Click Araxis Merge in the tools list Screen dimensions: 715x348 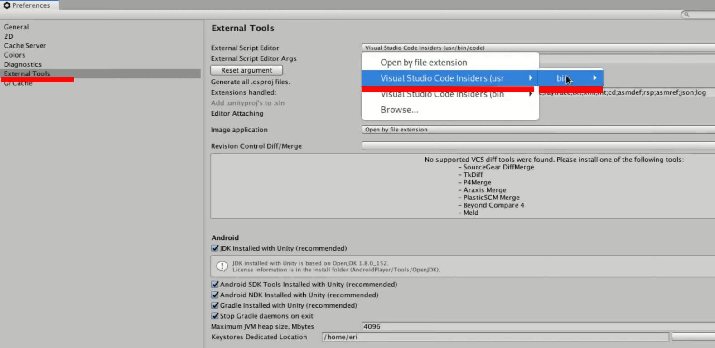(485, 190)
